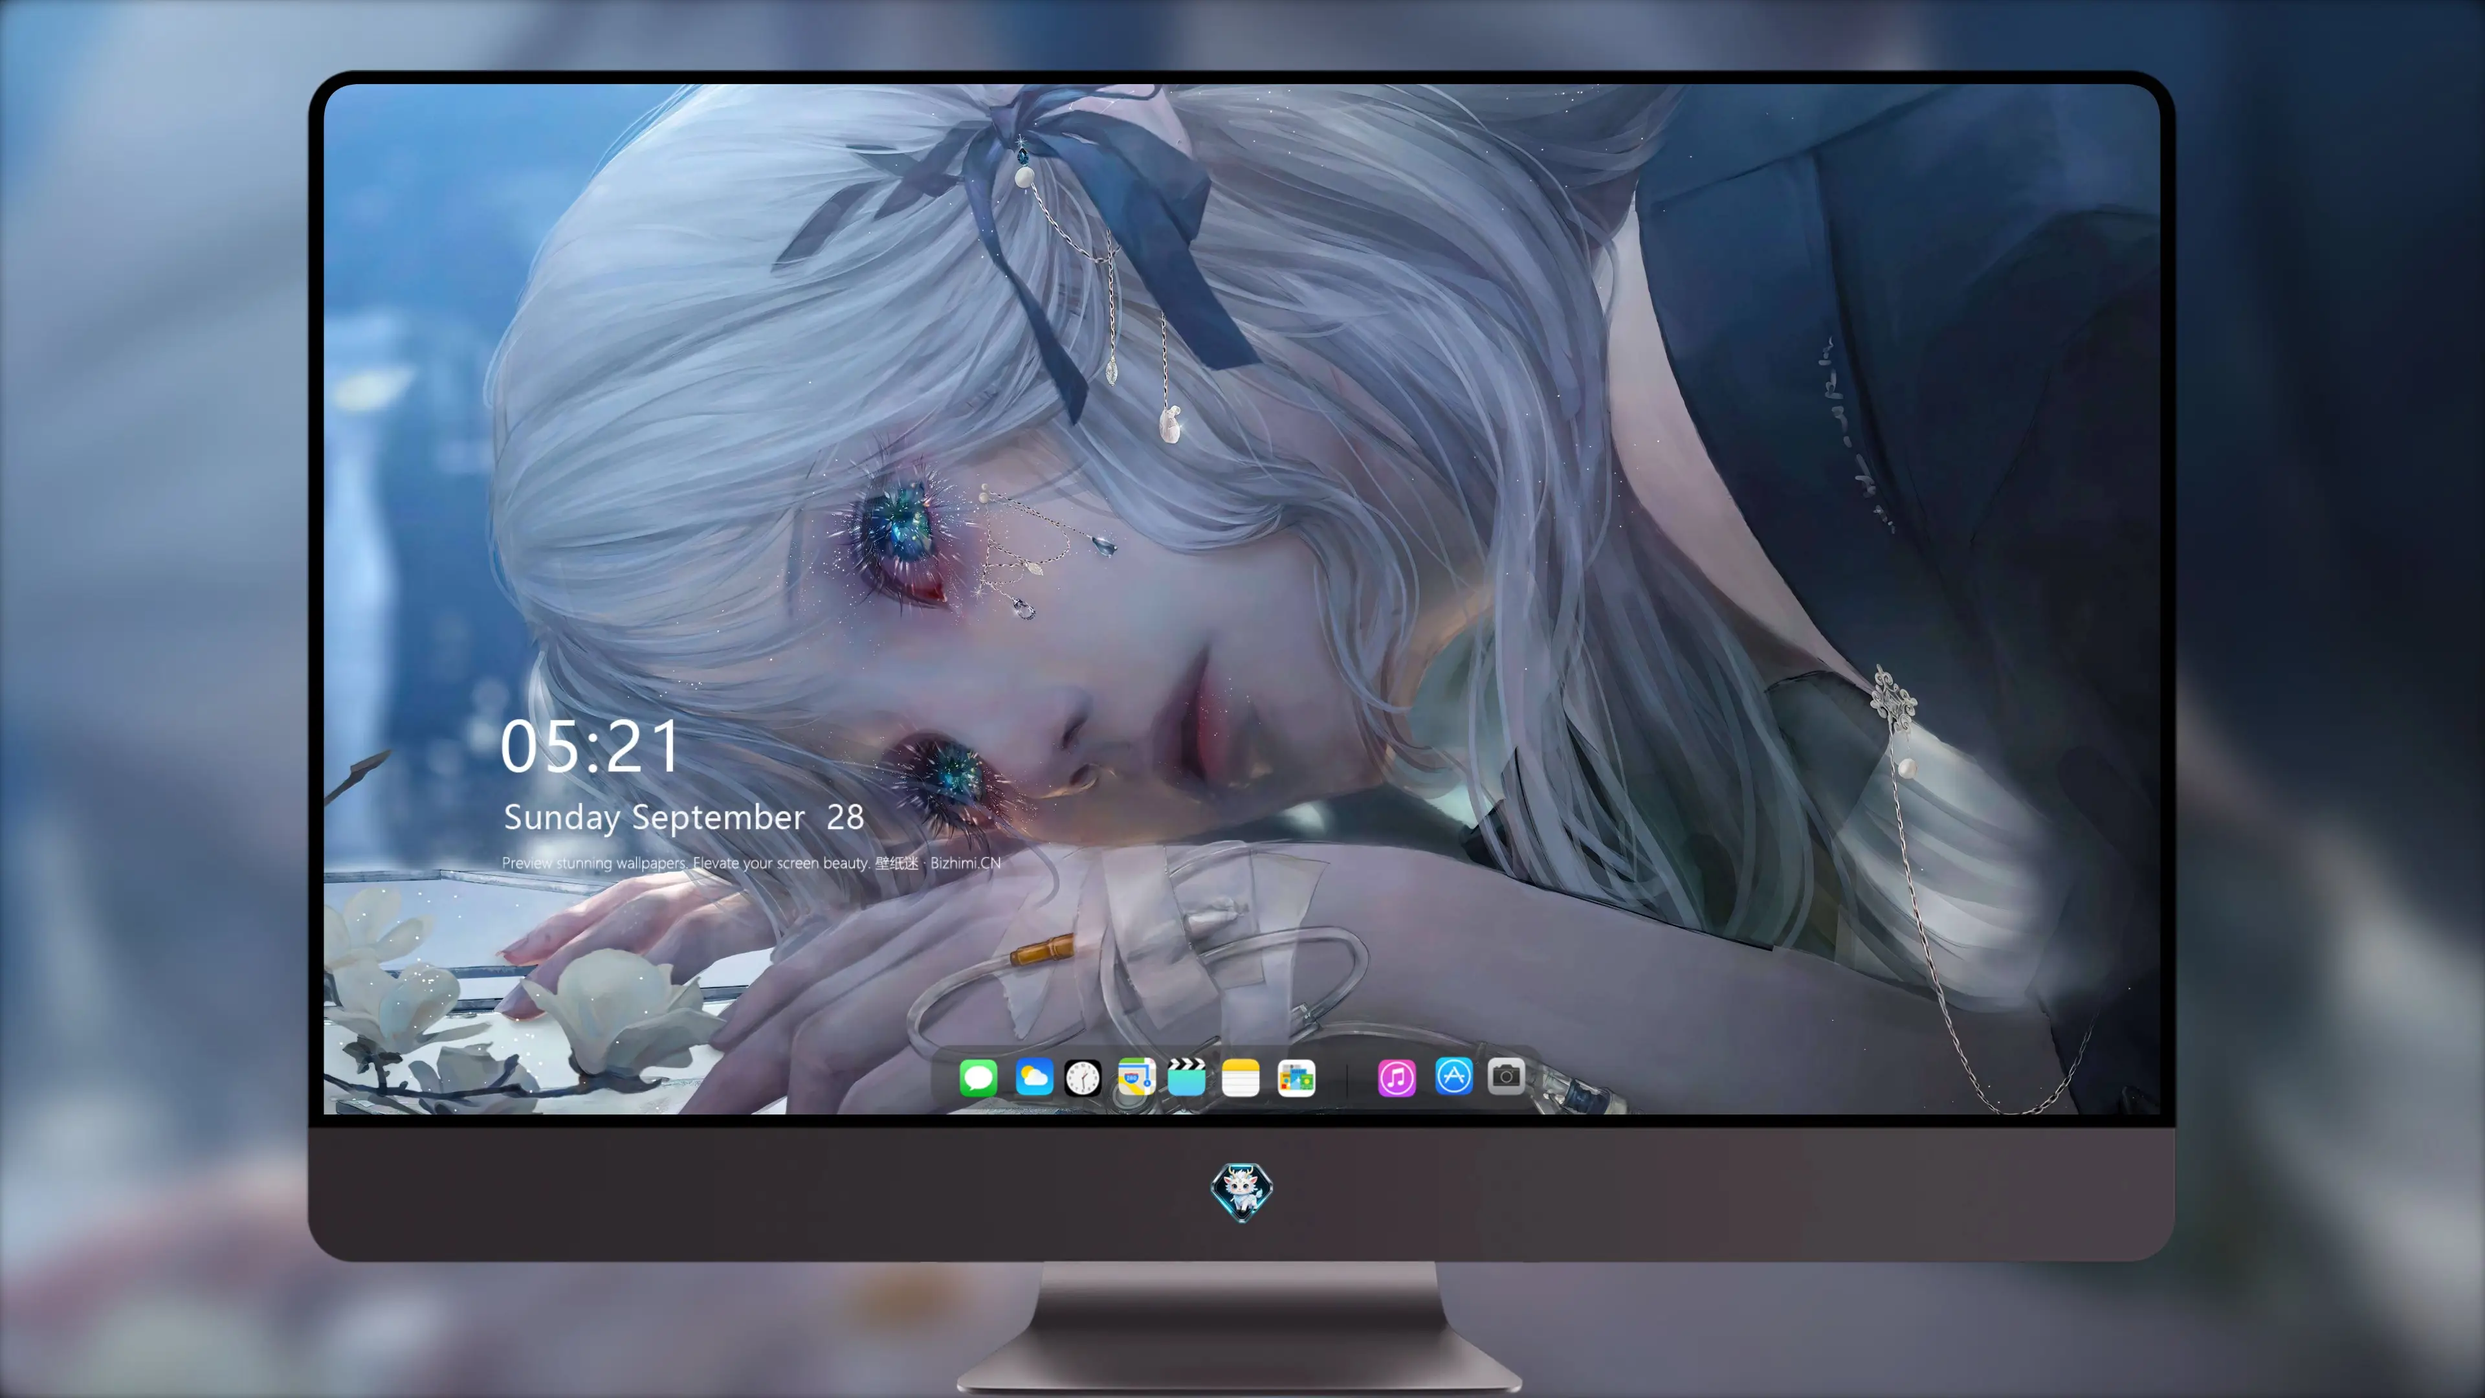Open the App Store in the dock
This screenshot has width=2485, height=1398.
[1453, 1076]
